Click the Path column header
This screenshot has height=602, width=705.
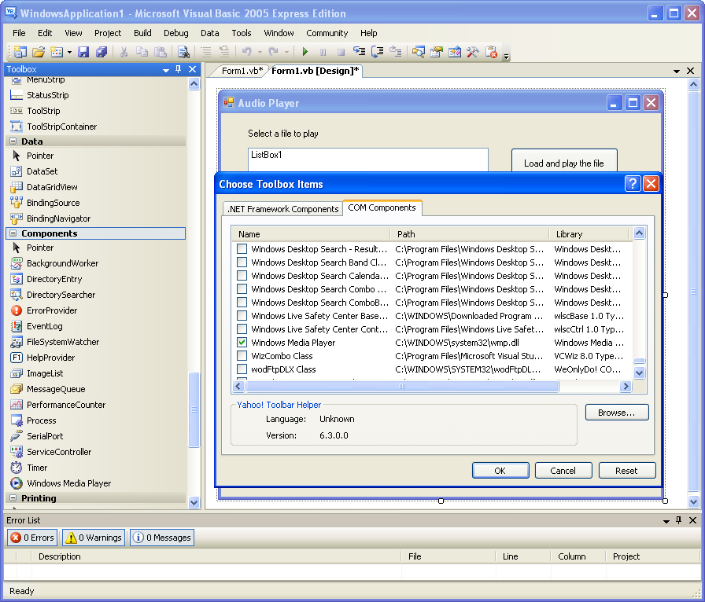coord(470,234)
